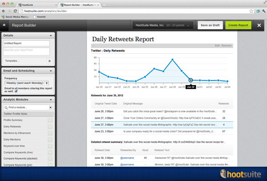Viewport: 267px width, 181px height.
Task: Clear module search with the x icon
Action: coord(51,108)
